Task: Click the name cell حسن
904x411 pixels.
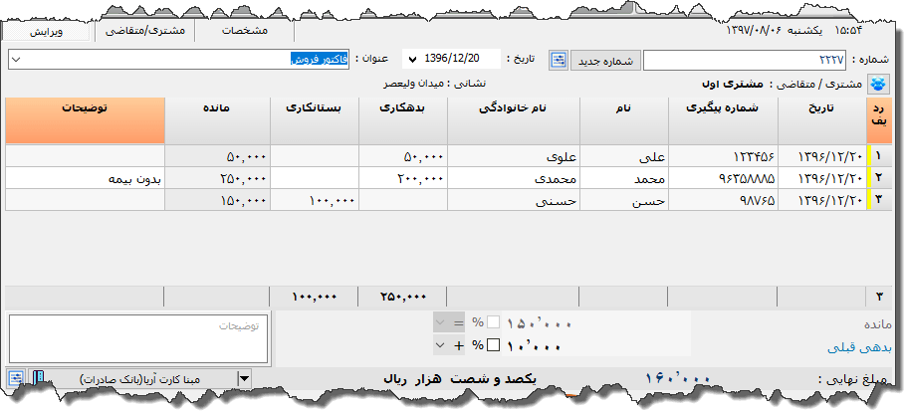Action: pos(624,200)
